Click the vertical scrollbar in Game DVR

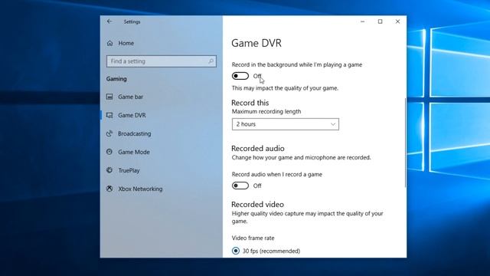[x=405, y=143]
